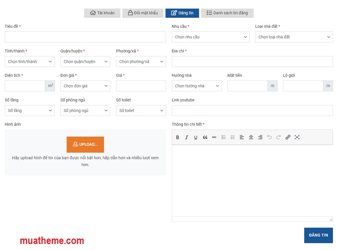Viewport: 341px width, 250px height.
Task: Expand the Chọn loại nhà đất dropdown
Action: [x=294, y=37]
